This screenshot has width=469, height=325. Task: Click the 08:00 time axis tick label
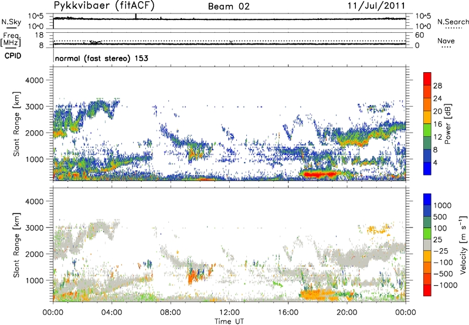171,313
